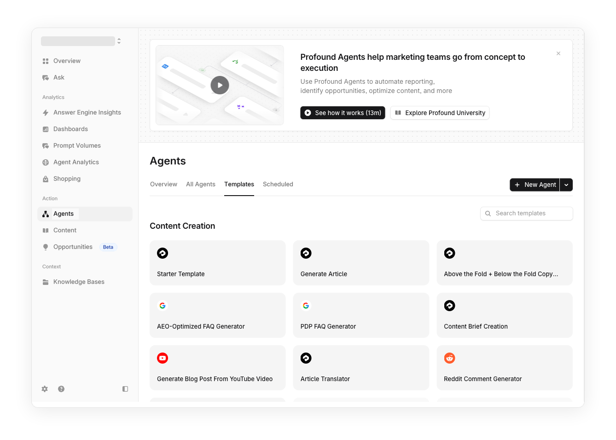Screen dimensions: 616x440
Task: Open the Generate Article template
Action: tap(361, 263)
